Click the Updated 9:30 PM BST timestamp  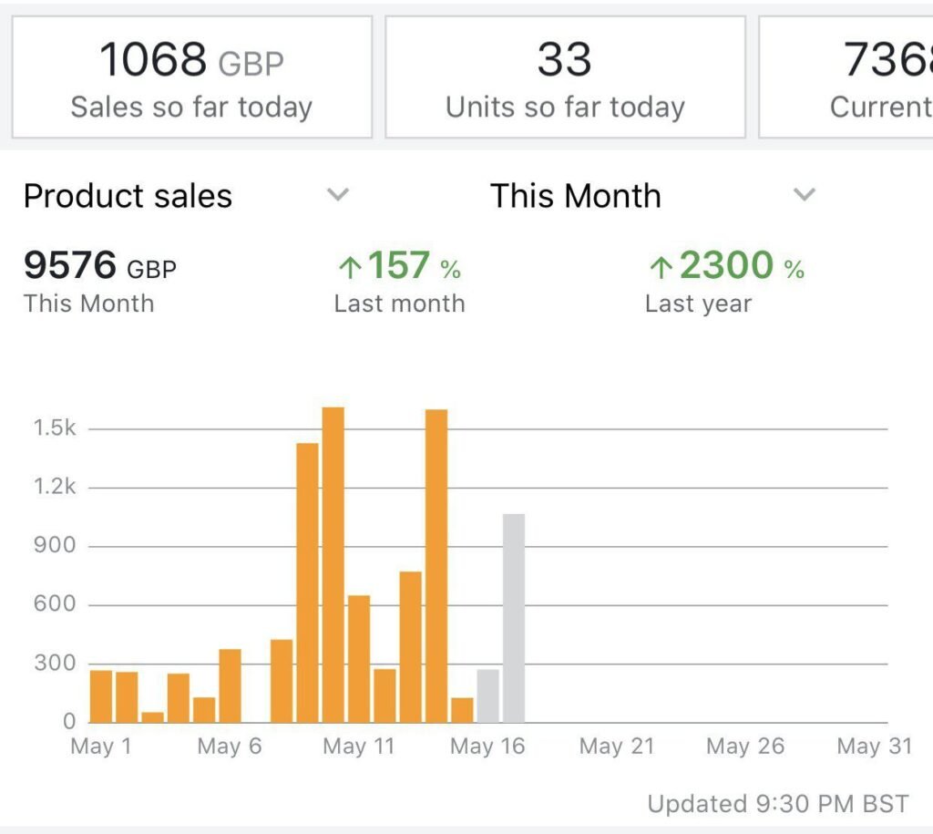pyautogui.click(x=777, y=804)
